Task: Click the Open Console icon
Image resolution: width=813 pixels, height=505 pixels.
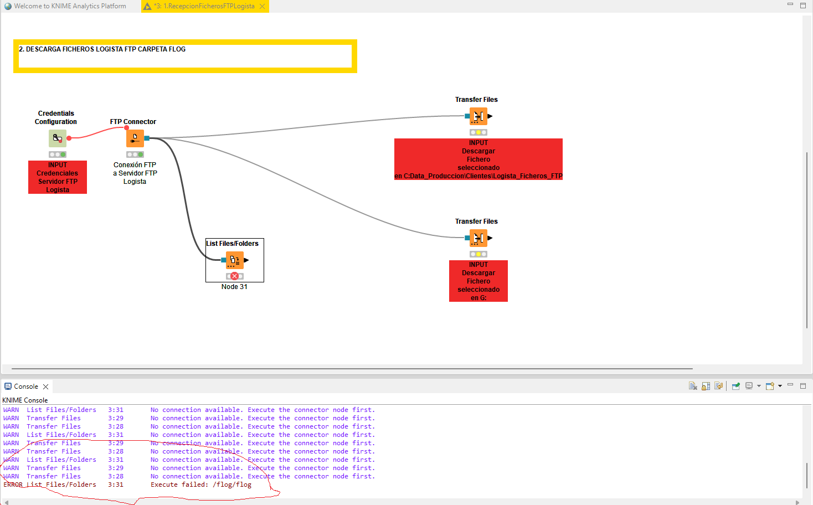Action: (770, 386)
